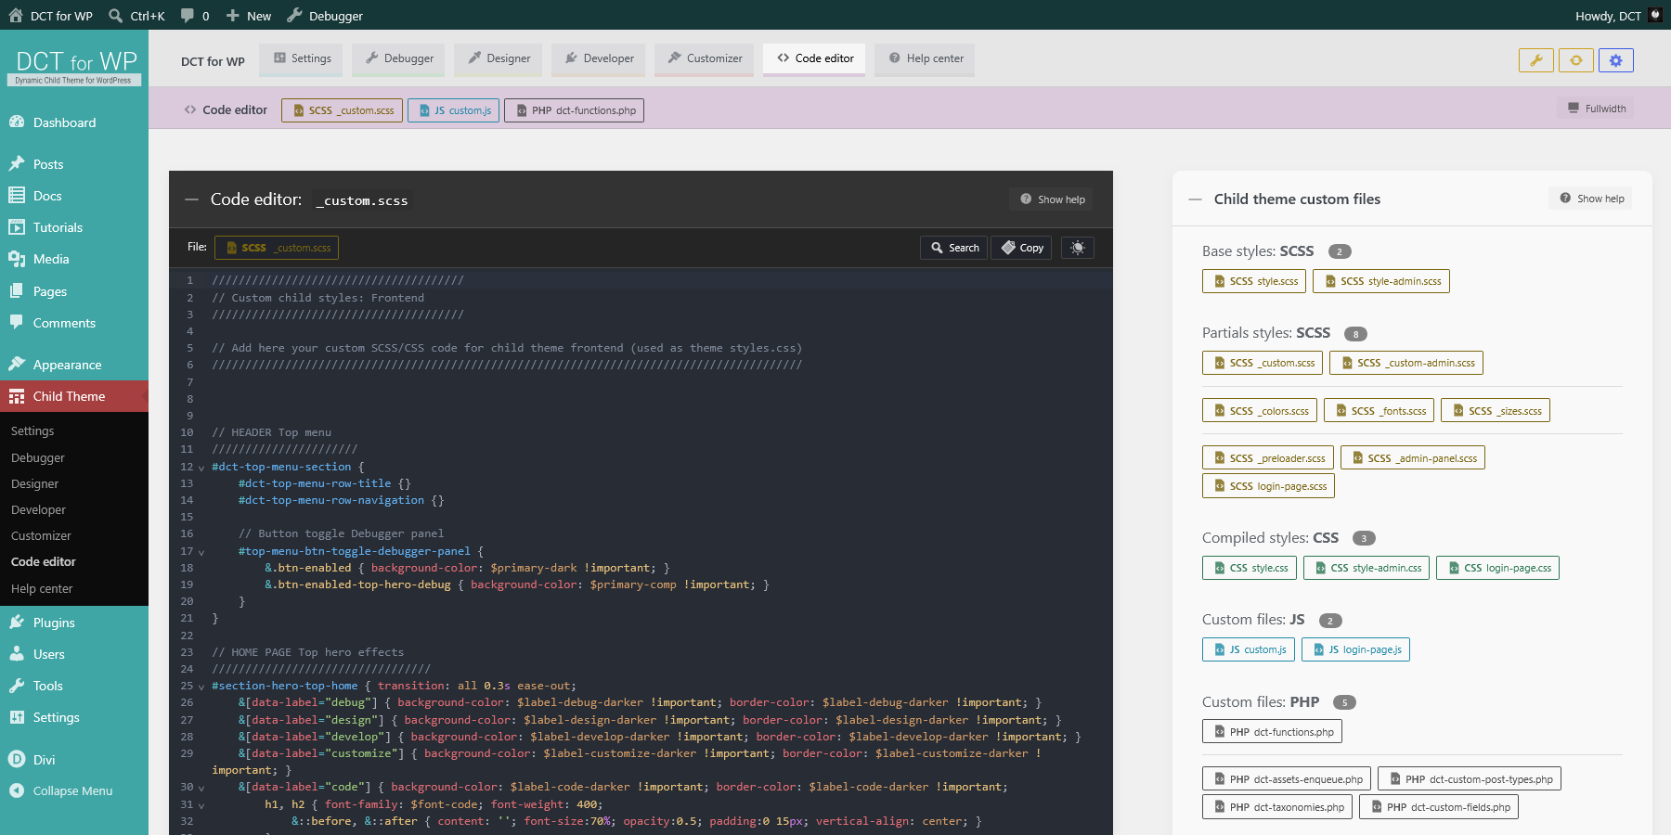Fold code at line 25
Screen dimensions: 1671x835
point(201,687)
